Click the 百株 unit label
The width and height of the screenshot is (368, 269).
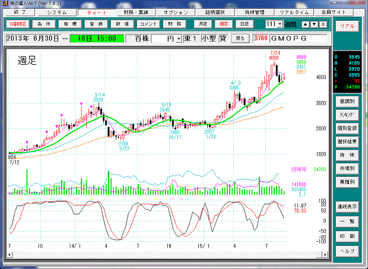coord(142,39)
